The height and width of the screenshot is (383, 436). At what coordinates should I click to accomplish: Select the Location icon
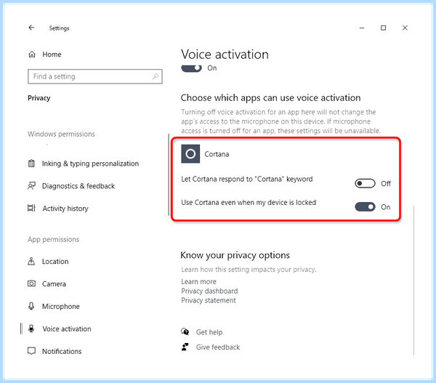click(x=31, y=261)
